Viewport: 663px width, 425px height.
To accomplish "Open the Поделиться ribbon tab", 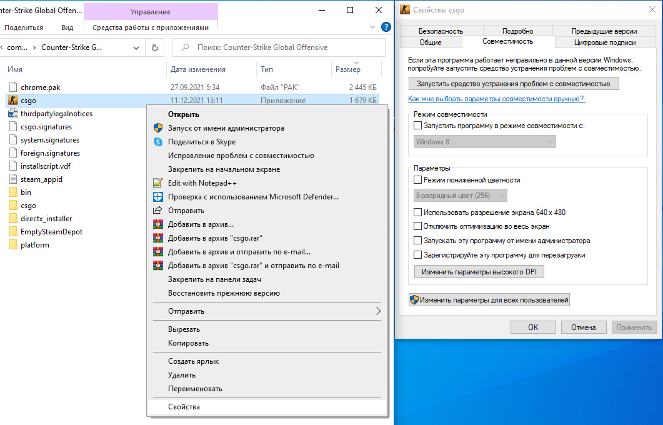I will click(x=24, y=27).
